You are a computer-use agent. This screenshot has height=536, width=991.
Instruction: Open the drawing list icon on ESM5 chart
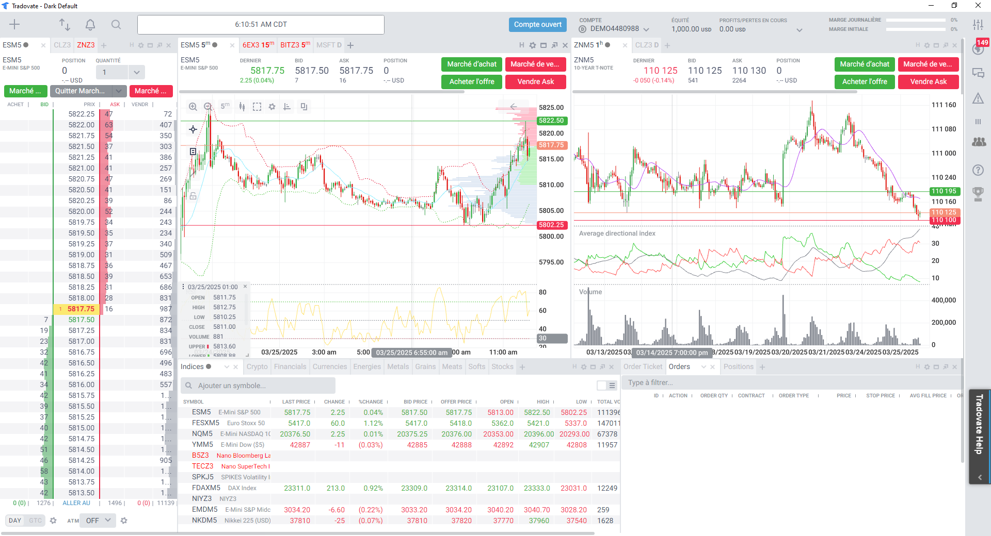(193, 152)
